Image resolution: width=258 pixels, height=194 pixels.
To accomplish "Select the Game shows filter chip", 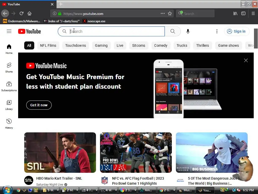I will 228,45.
